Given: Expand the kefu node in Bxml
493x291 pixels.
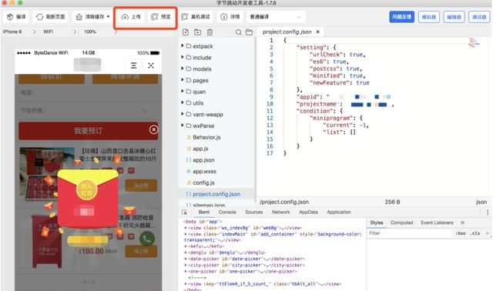Looking at the screenshot, I should [x=186, y=246].
